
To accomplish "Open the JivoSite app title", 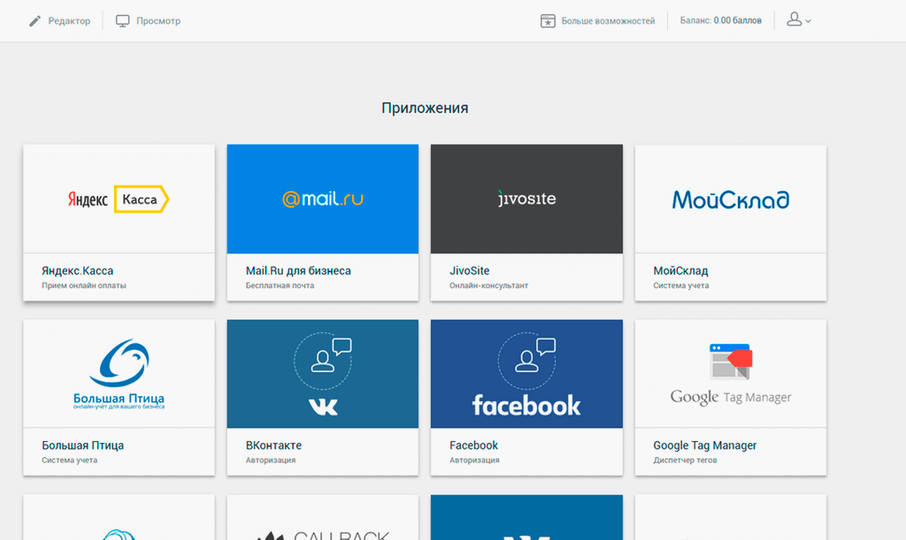I will (469, 270).
